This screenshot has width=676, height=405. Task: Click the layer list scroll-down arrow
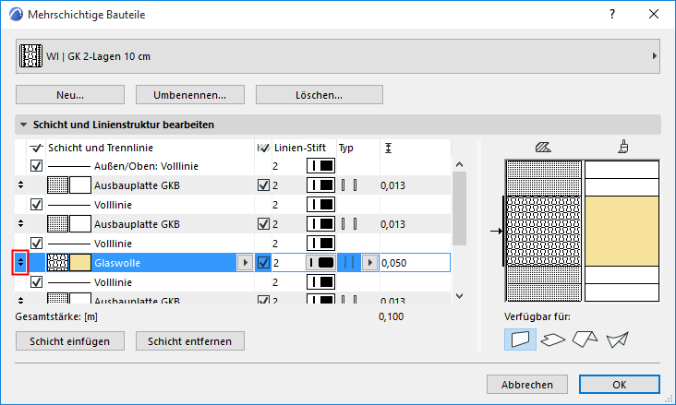pyautogui.click(x=459, y=295)
